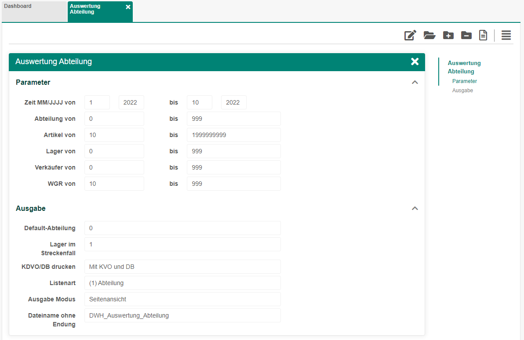Viewport: 524px width, 340px height.
Task: Click the folder minus icon
Action: [x=466, y=36]
